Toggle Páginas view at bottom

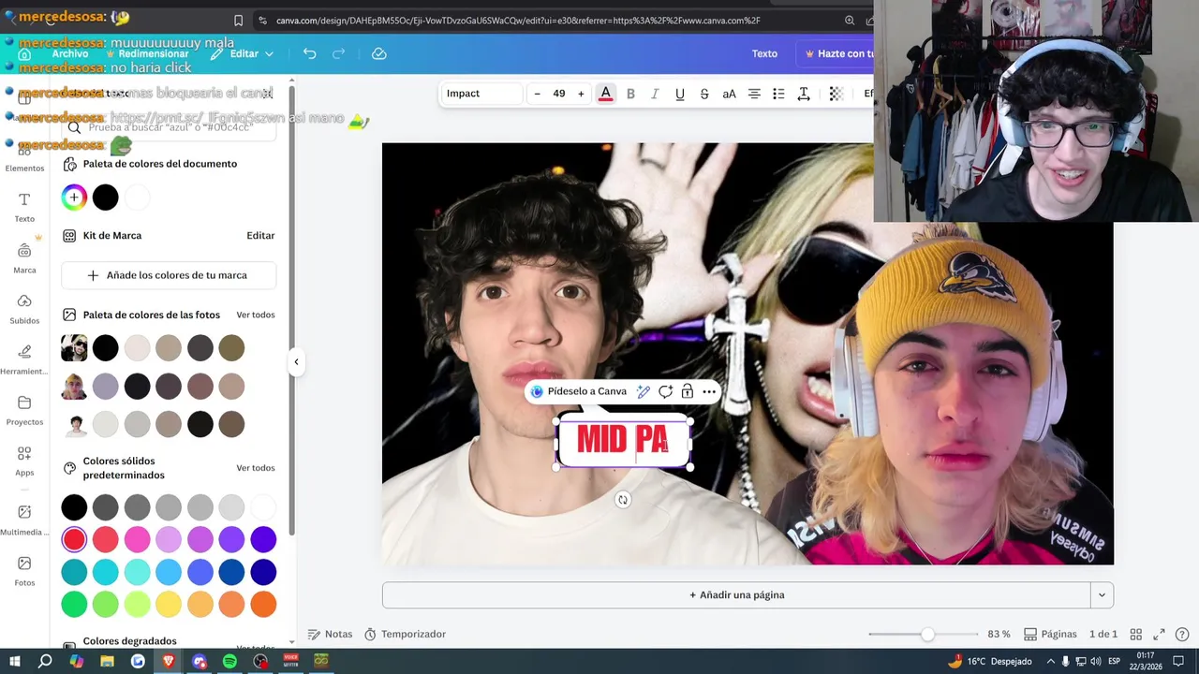[1050, 635]
